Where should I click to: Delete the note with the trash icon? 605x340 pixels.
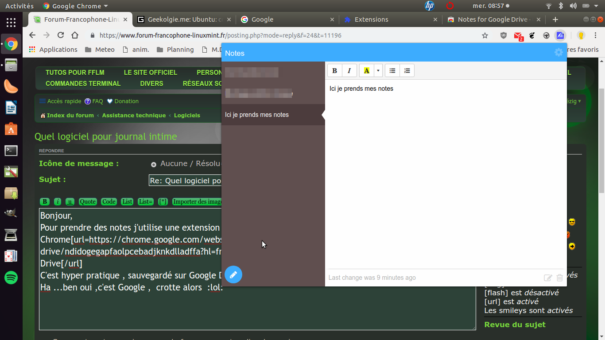[559, 278]
